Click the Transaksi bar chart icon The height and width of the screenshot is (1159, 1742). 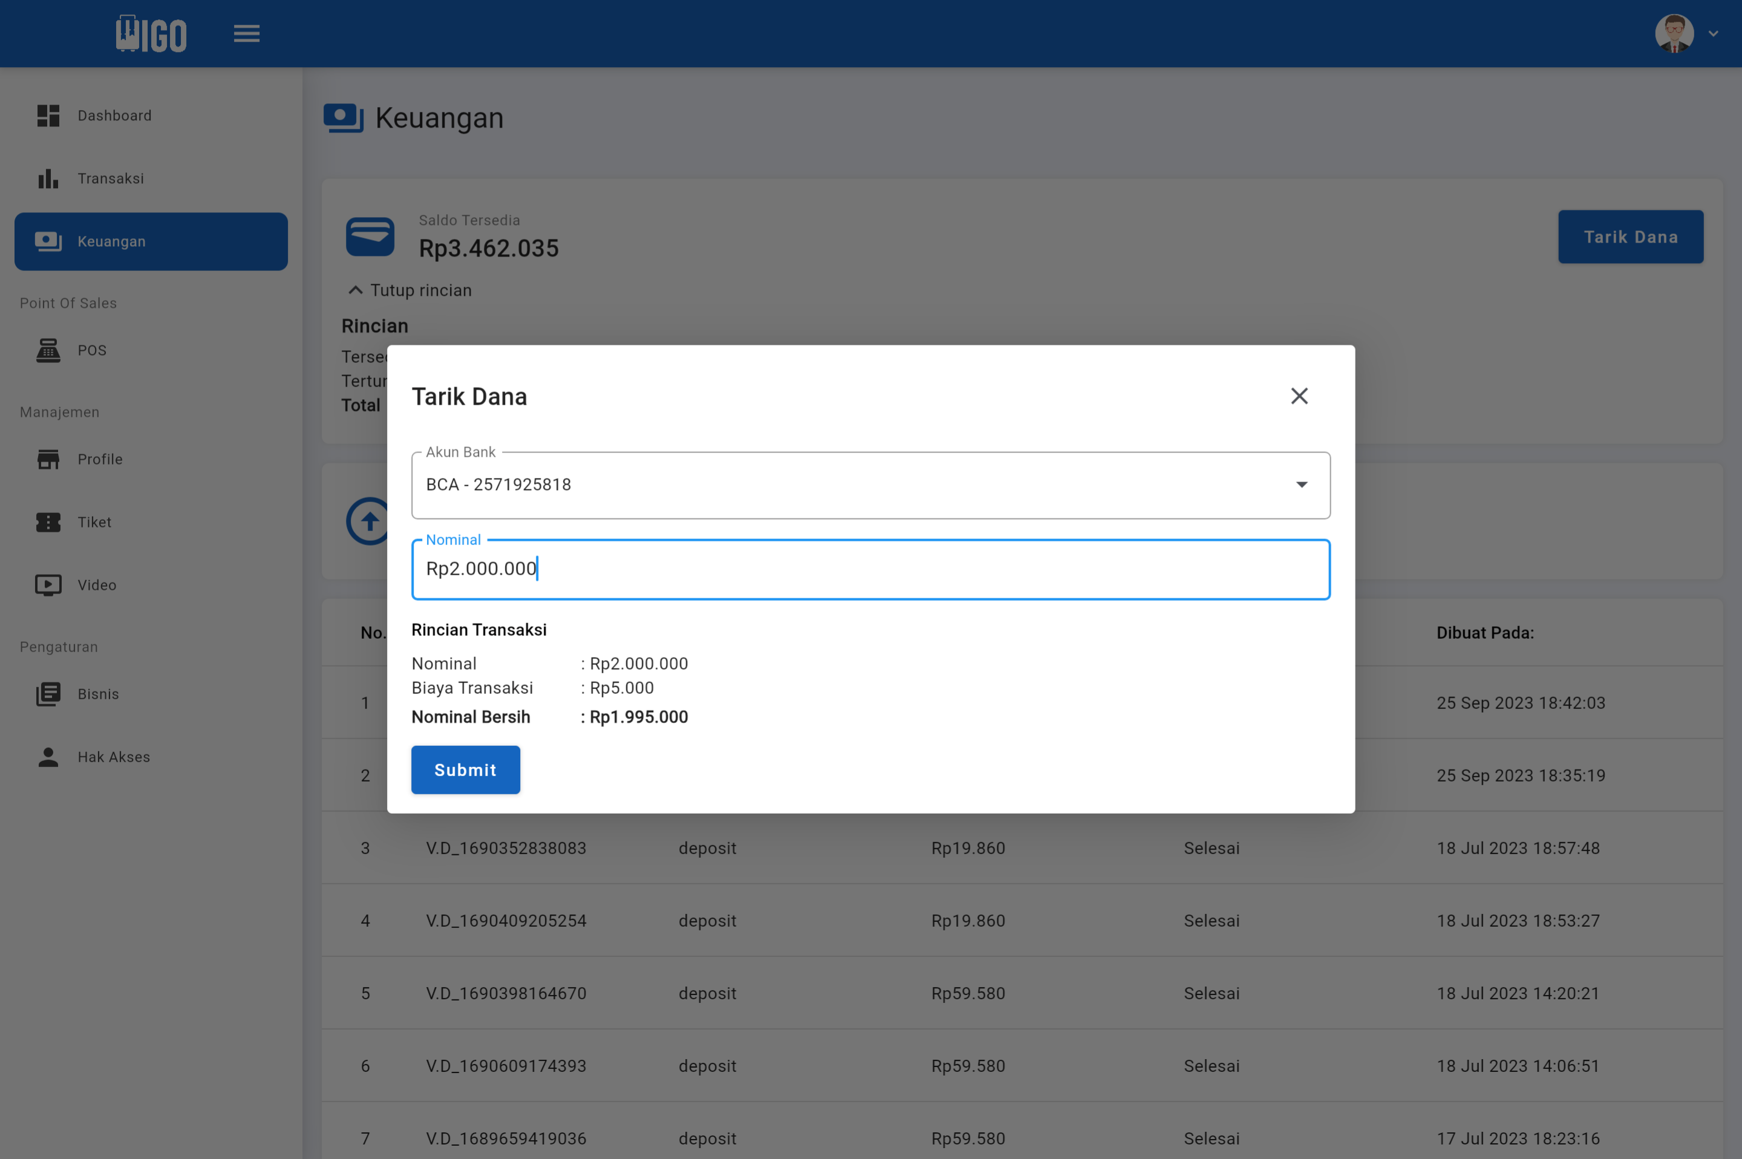click(48, 178)
